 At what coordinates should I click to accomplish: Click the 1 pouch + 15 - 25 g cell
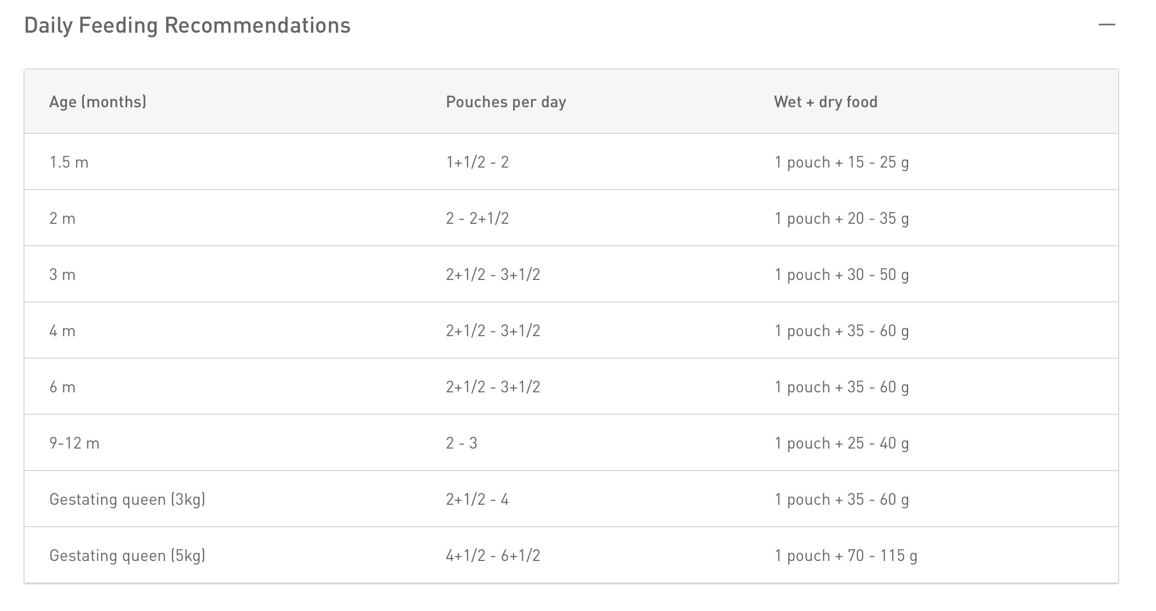842,162
